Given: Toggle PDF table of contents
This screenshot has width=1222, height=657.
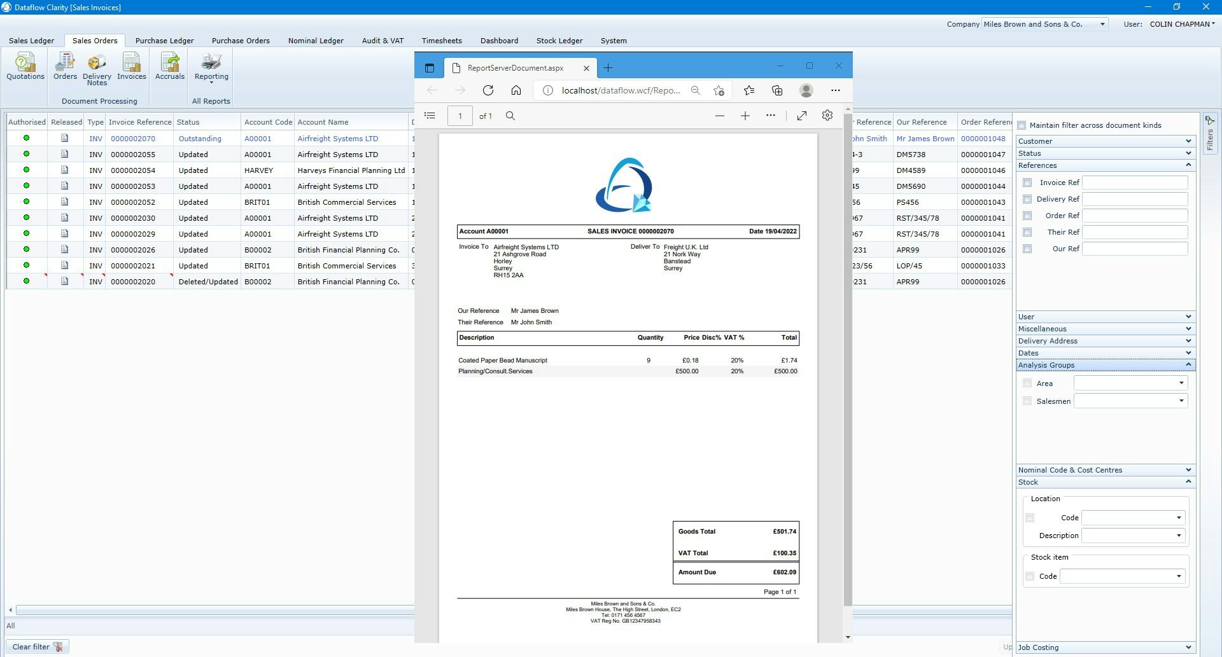Looking at the screenshot, I should (430, 116).
